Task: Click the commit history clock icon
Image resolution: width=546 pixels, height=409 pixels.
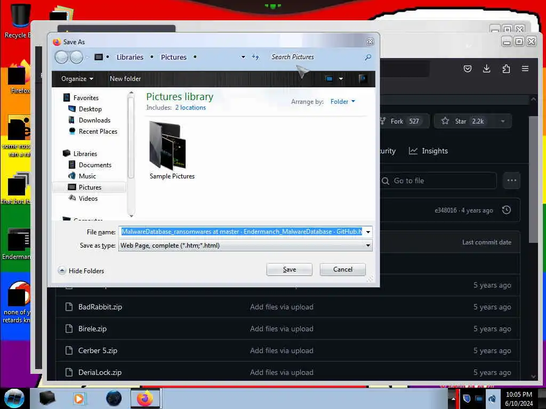Action: coord(507,210)
